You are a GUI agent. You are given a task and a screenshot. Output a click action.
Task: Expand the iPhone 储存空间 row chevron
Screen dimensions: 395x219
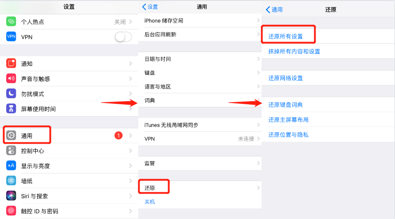258,20
